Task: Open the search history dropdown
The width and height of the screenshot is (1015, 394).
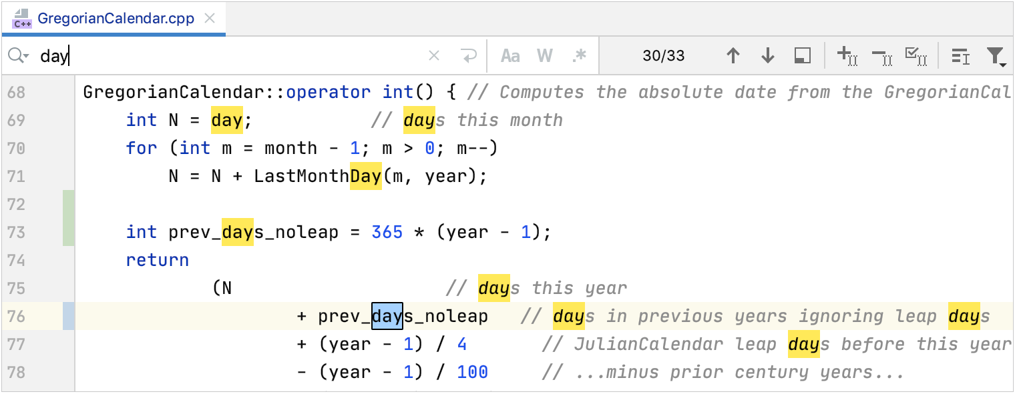Action: 18,56
